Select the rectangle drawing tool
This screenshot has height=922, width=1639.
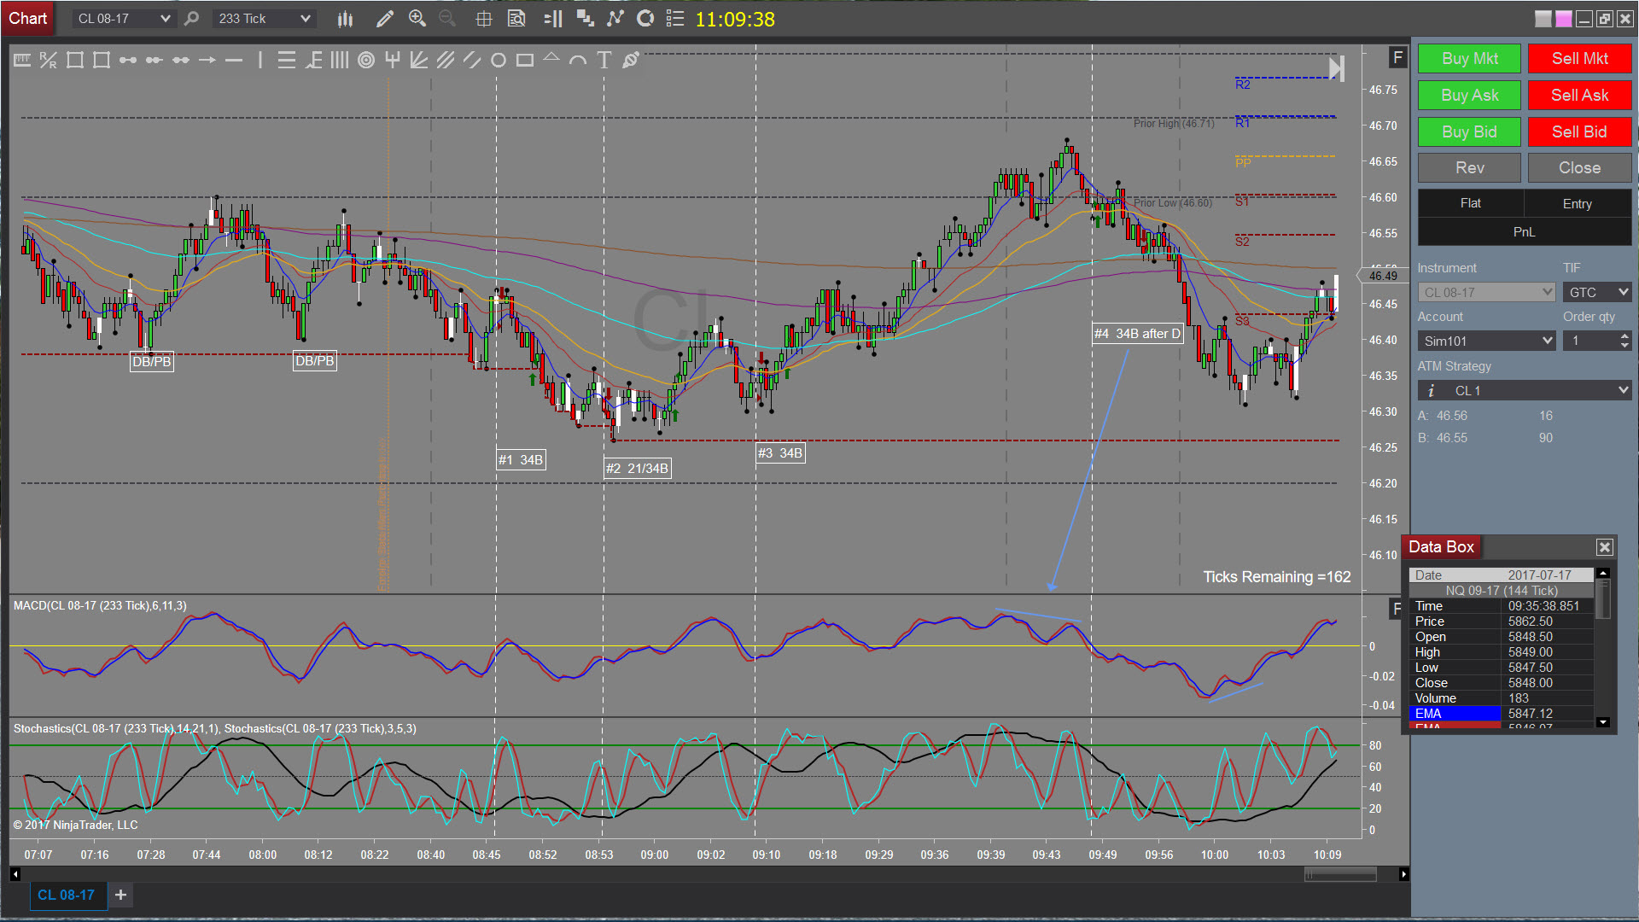pyautogui.click(x=525, y=60)
